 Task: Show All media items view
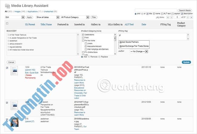tap(6, 11)
